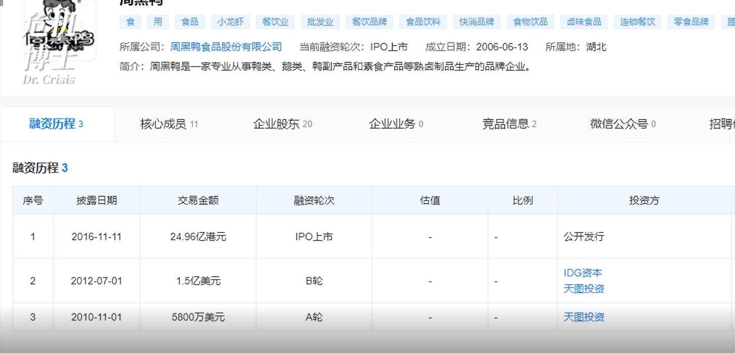The width and height of the screenshot is (735, 353).
Task: Select the 食品饮料 tag
Action: pyautogui.click(x=422, y=22)
